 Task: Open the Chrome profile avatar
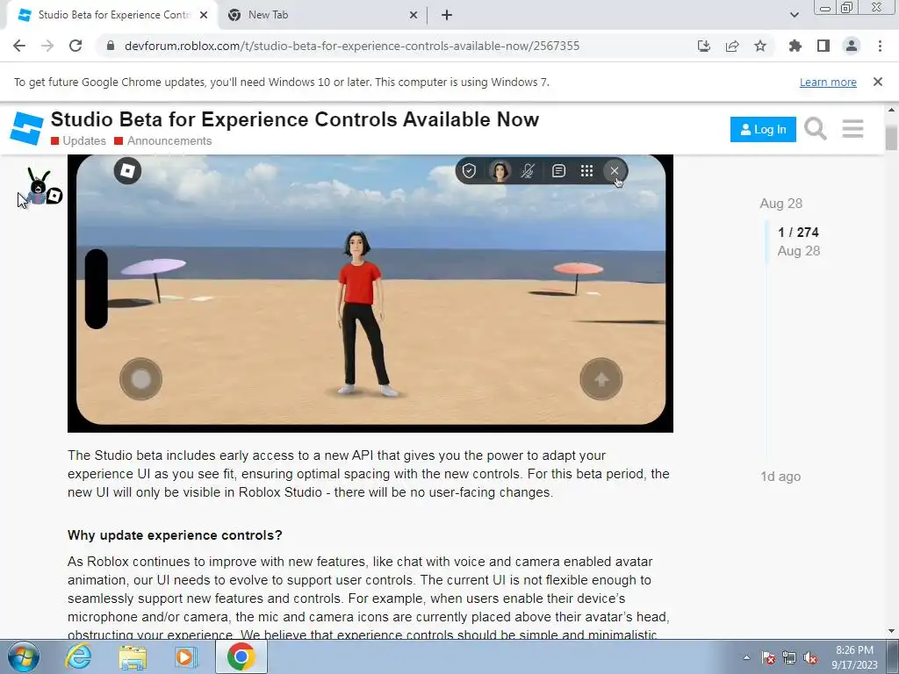[x=852, y=46]
